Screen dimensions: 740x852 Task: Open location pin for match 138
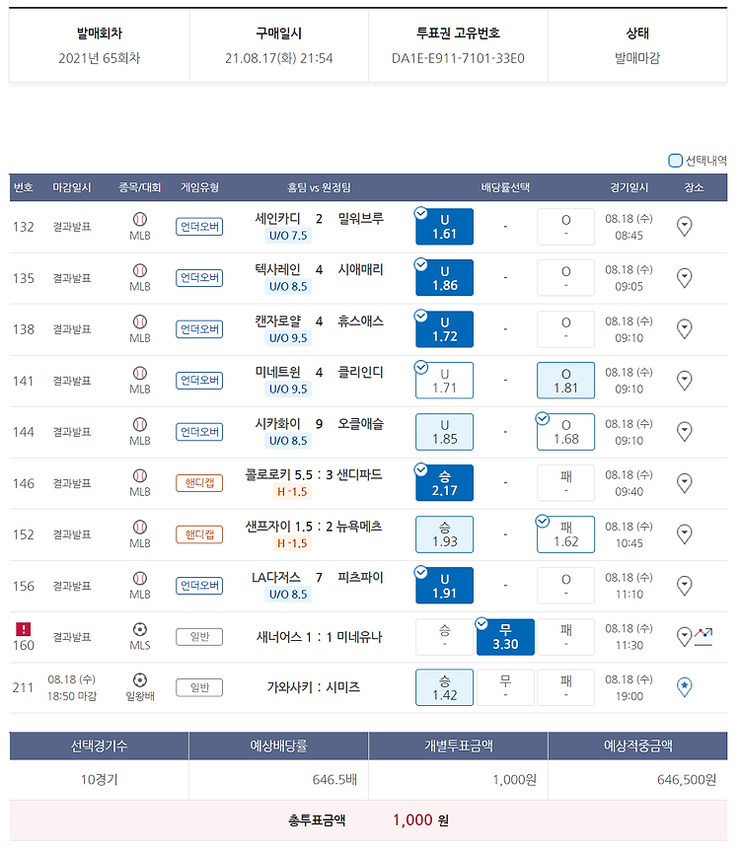[x=684, y=329]
